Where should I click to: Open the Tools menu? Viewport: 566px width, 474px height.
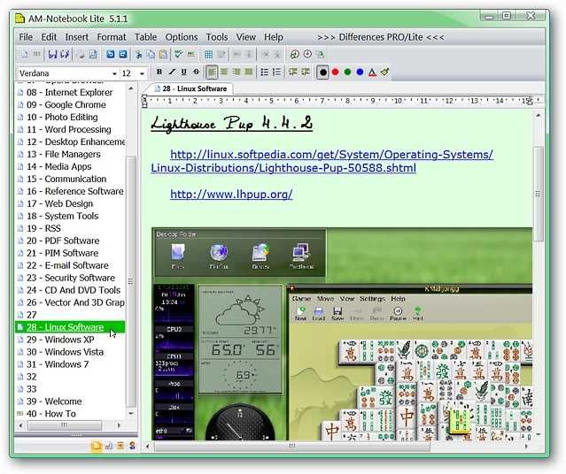pyautogui.click(x=217, y=37)
